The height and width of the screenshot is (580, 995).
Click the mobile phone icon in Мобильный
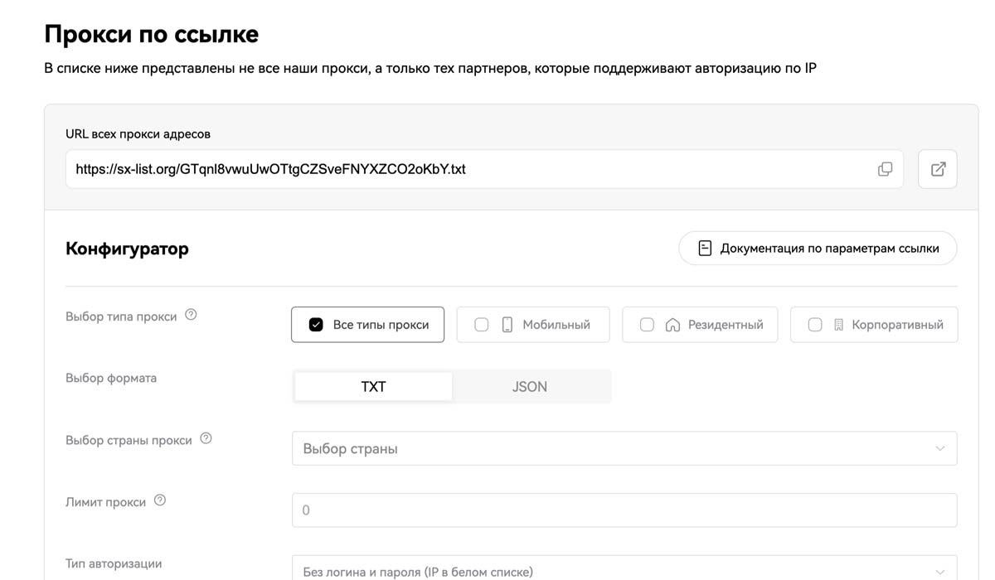point(507,325)
